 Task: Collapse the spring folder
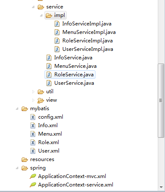(x=17, y=168)
